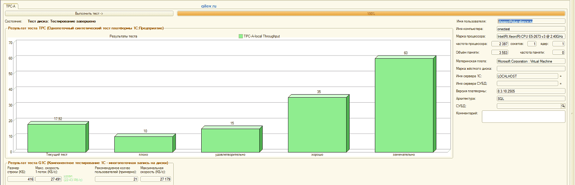
Task: Click inside the Комментарий text box
Action: pyautogui.click(x=523, y=116)
